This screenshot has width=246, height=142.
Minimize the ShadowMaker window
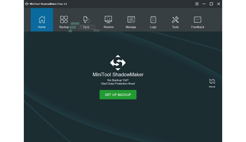coord(204,4)
